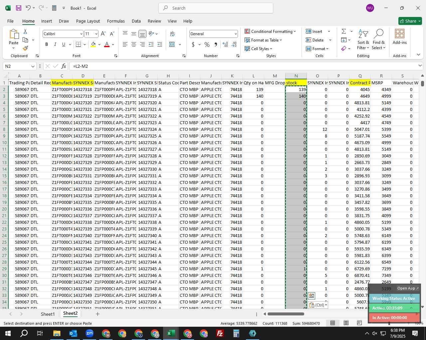Viewport: 426px width, 340px height.
Task: Toggle Align Right horizontal alignment
Action: tap(142, 44)
